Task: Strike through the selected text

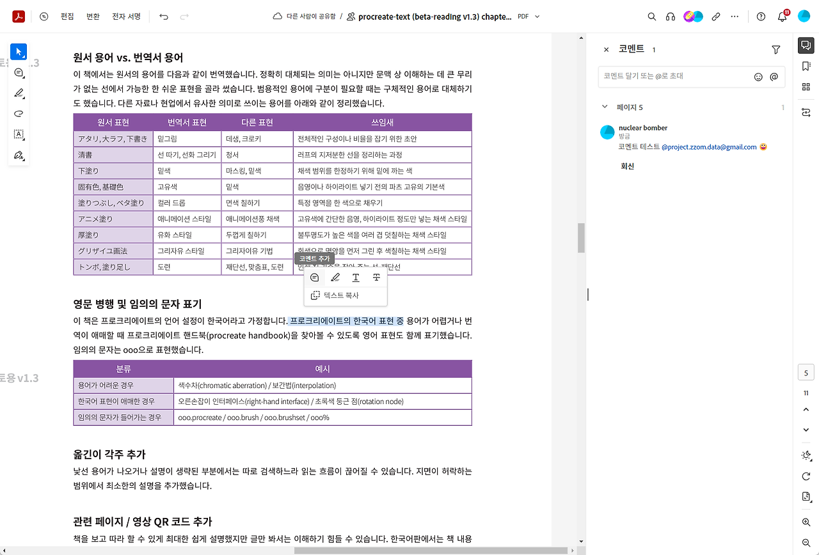Action: point(376,277)
